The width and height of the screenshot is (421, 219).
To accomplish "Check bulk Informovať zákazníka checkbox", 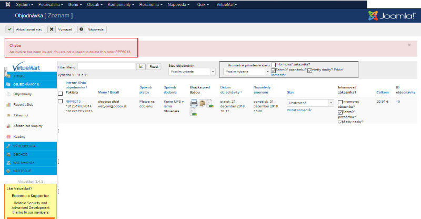I will pyautogui.click(x=273, y=65).
